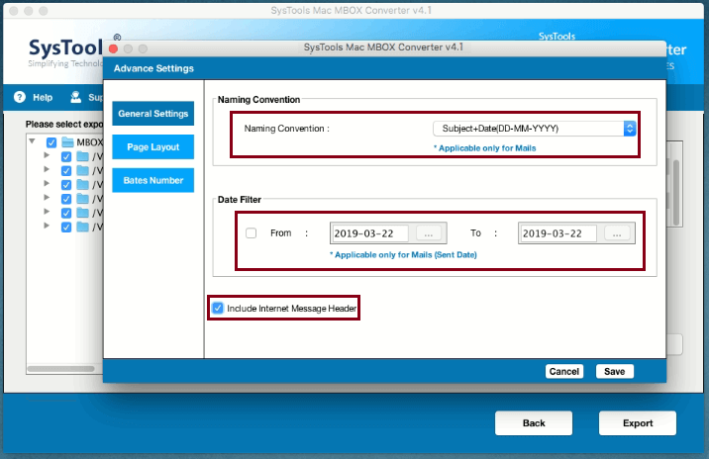Uncheck Include Internet Message Header
The width and height of the screenshot is (709, 459).
(218, 309)
